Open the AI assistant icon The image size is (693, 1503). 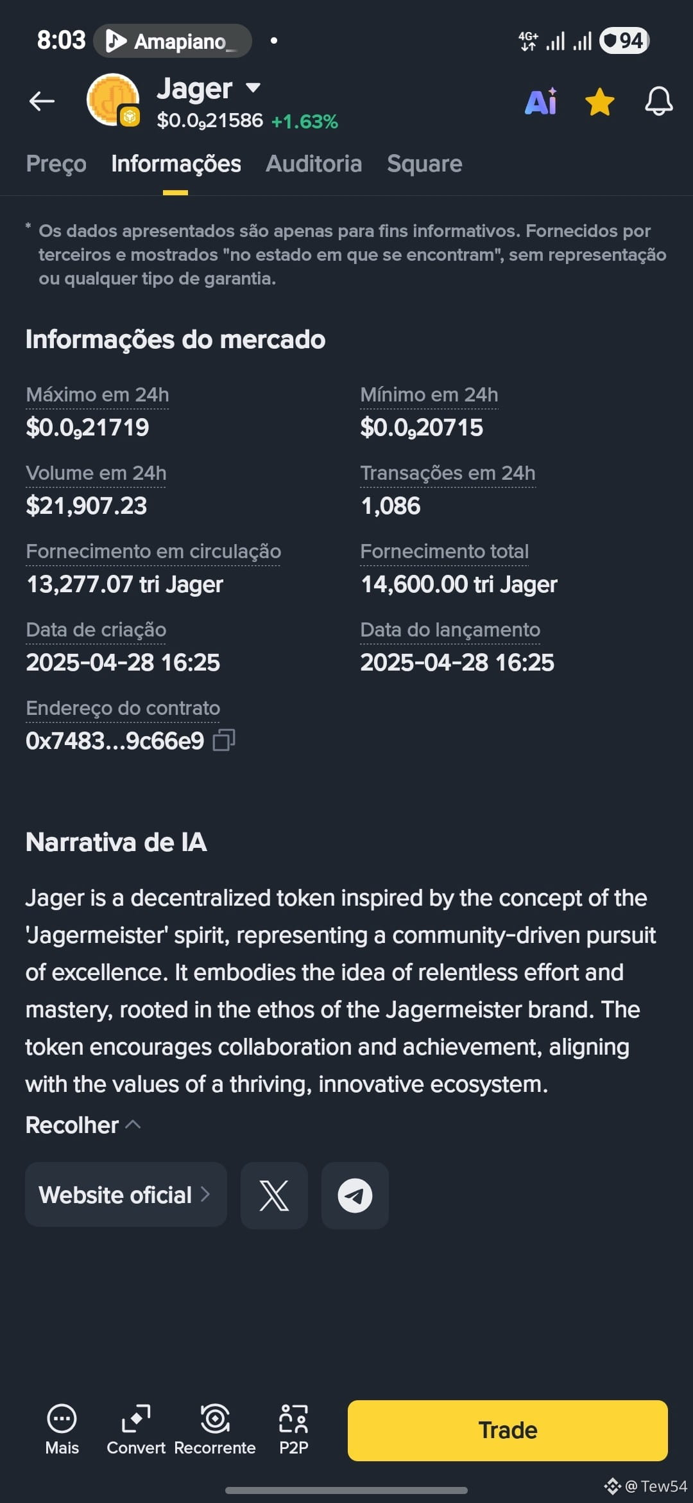(541, 101)
